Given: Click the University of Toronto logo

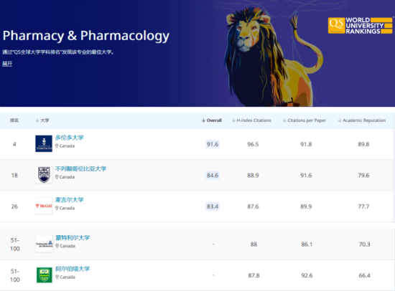Looking at the screenshot, I should (44, 143).
